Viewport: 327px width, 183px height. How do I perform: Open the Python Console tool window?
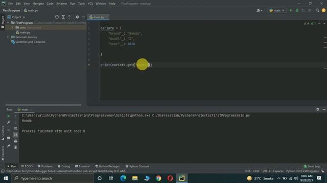coord(137,166)
